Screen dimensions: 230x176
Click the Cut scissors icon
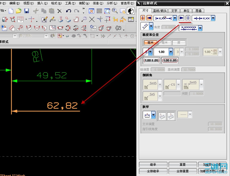coord(36,11)
